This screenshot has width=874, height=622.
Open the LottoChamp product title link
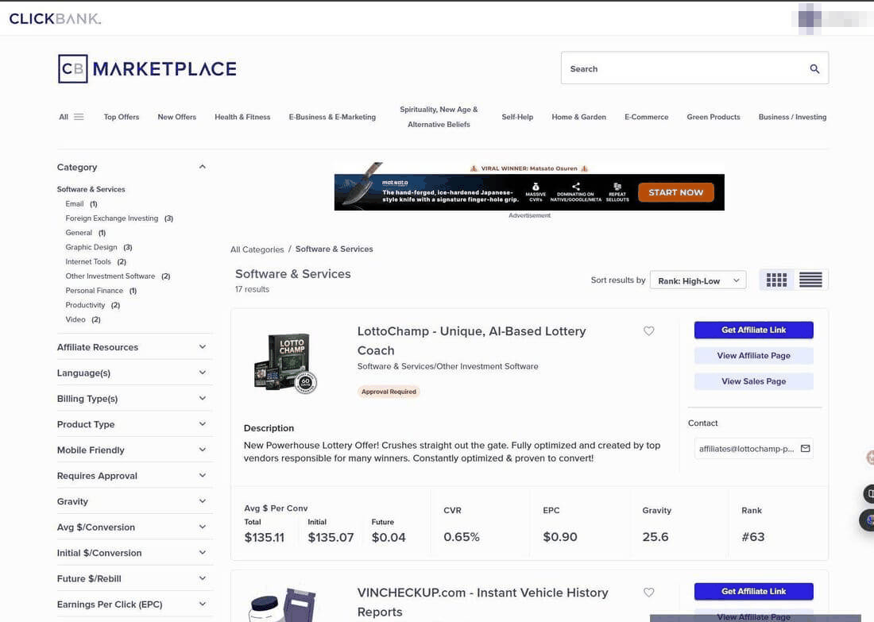pos(471,341)
